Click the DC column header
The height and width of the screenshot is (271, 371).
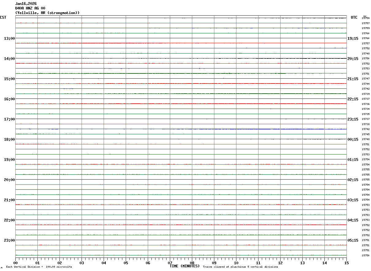coord(365,17)
